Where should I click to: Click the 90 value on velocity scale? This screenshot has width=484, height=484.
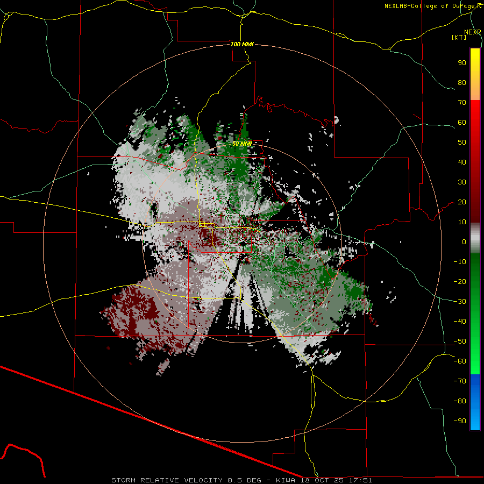tap(462, 63)
